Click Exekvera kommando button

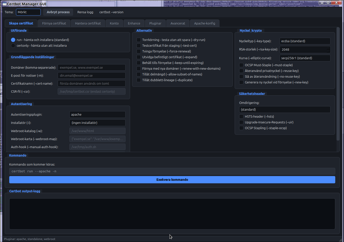coord(172,180)
